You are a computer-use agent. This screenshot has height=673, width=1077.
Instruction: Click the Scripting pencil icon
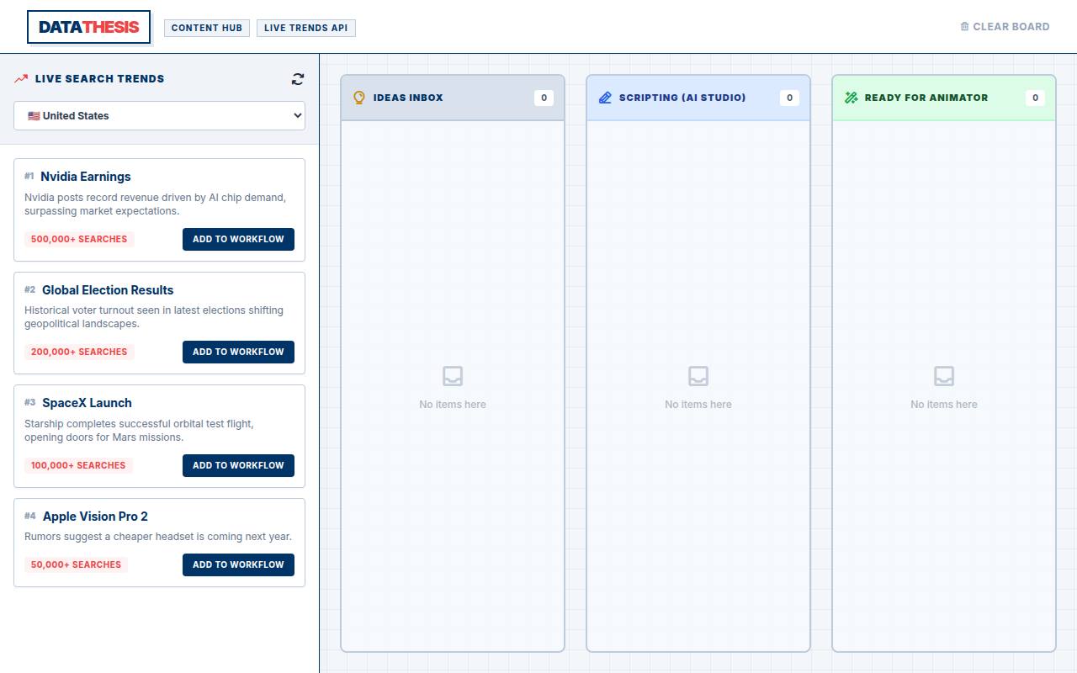[x=605, y=98]
